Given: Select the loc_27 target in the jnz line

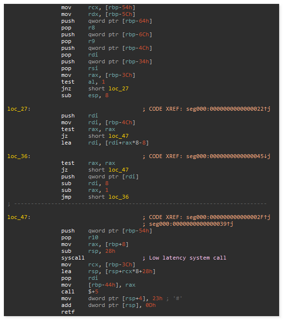Looking at the screenshot, I should 119,88.
